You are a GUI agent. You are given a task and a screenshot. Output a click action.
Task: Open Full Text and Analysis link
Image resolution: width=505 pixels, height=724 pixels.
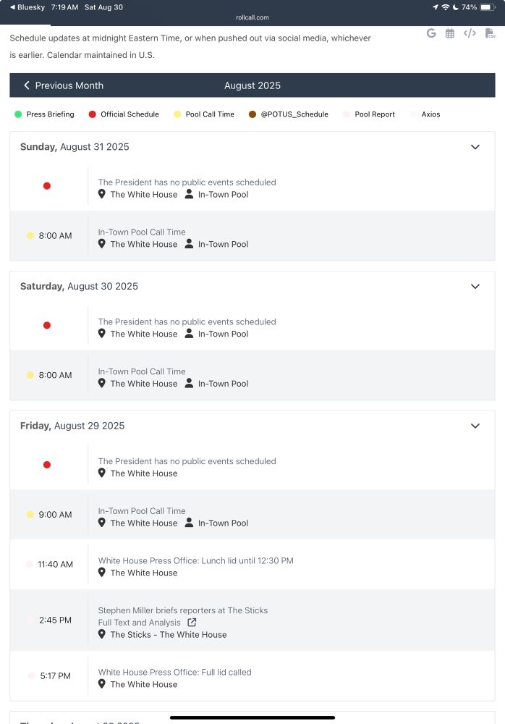tap(140, 623)
